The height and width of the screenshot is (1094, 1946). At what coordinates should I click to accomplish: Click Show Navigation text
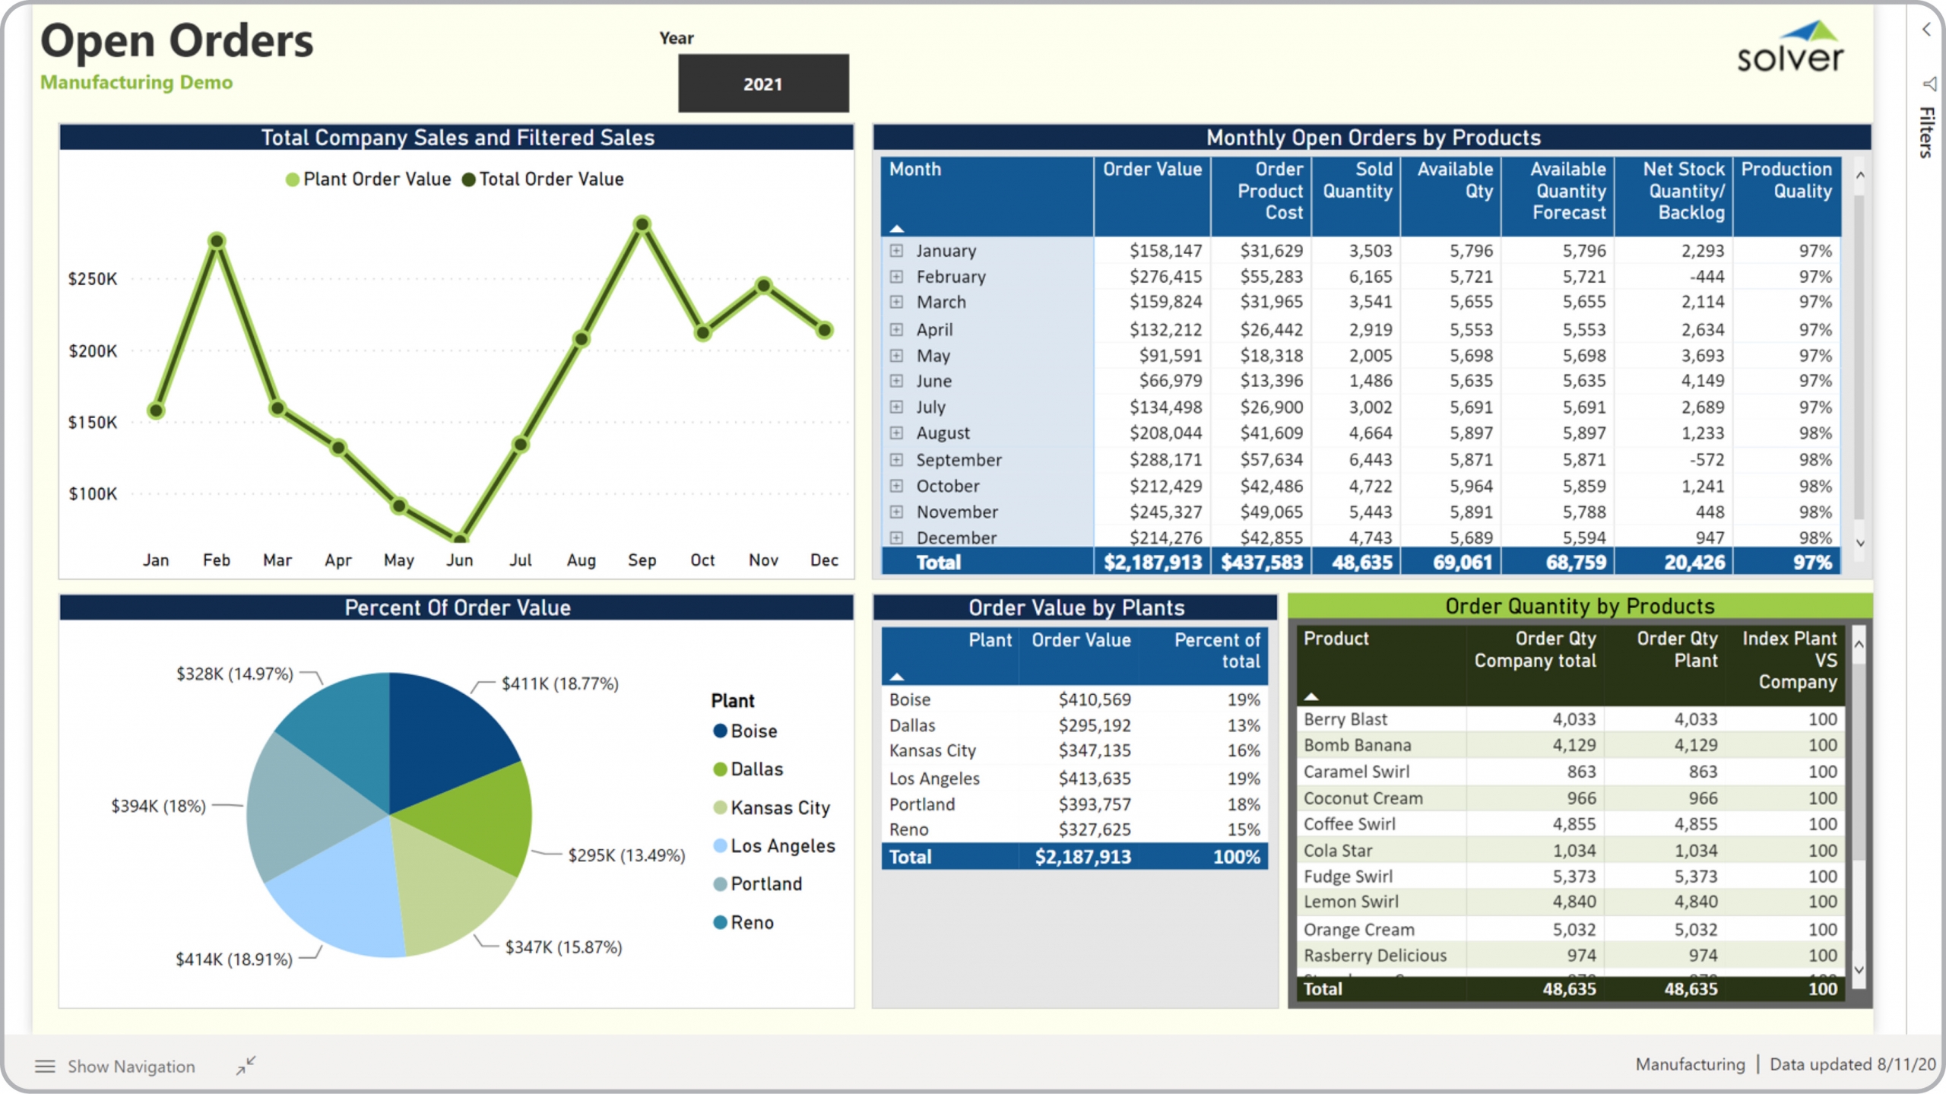pos(131,1066)
